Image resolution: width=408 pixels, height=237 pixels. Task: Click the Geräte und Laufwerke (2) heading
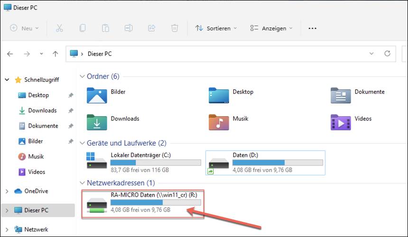(x=127, y=143)
